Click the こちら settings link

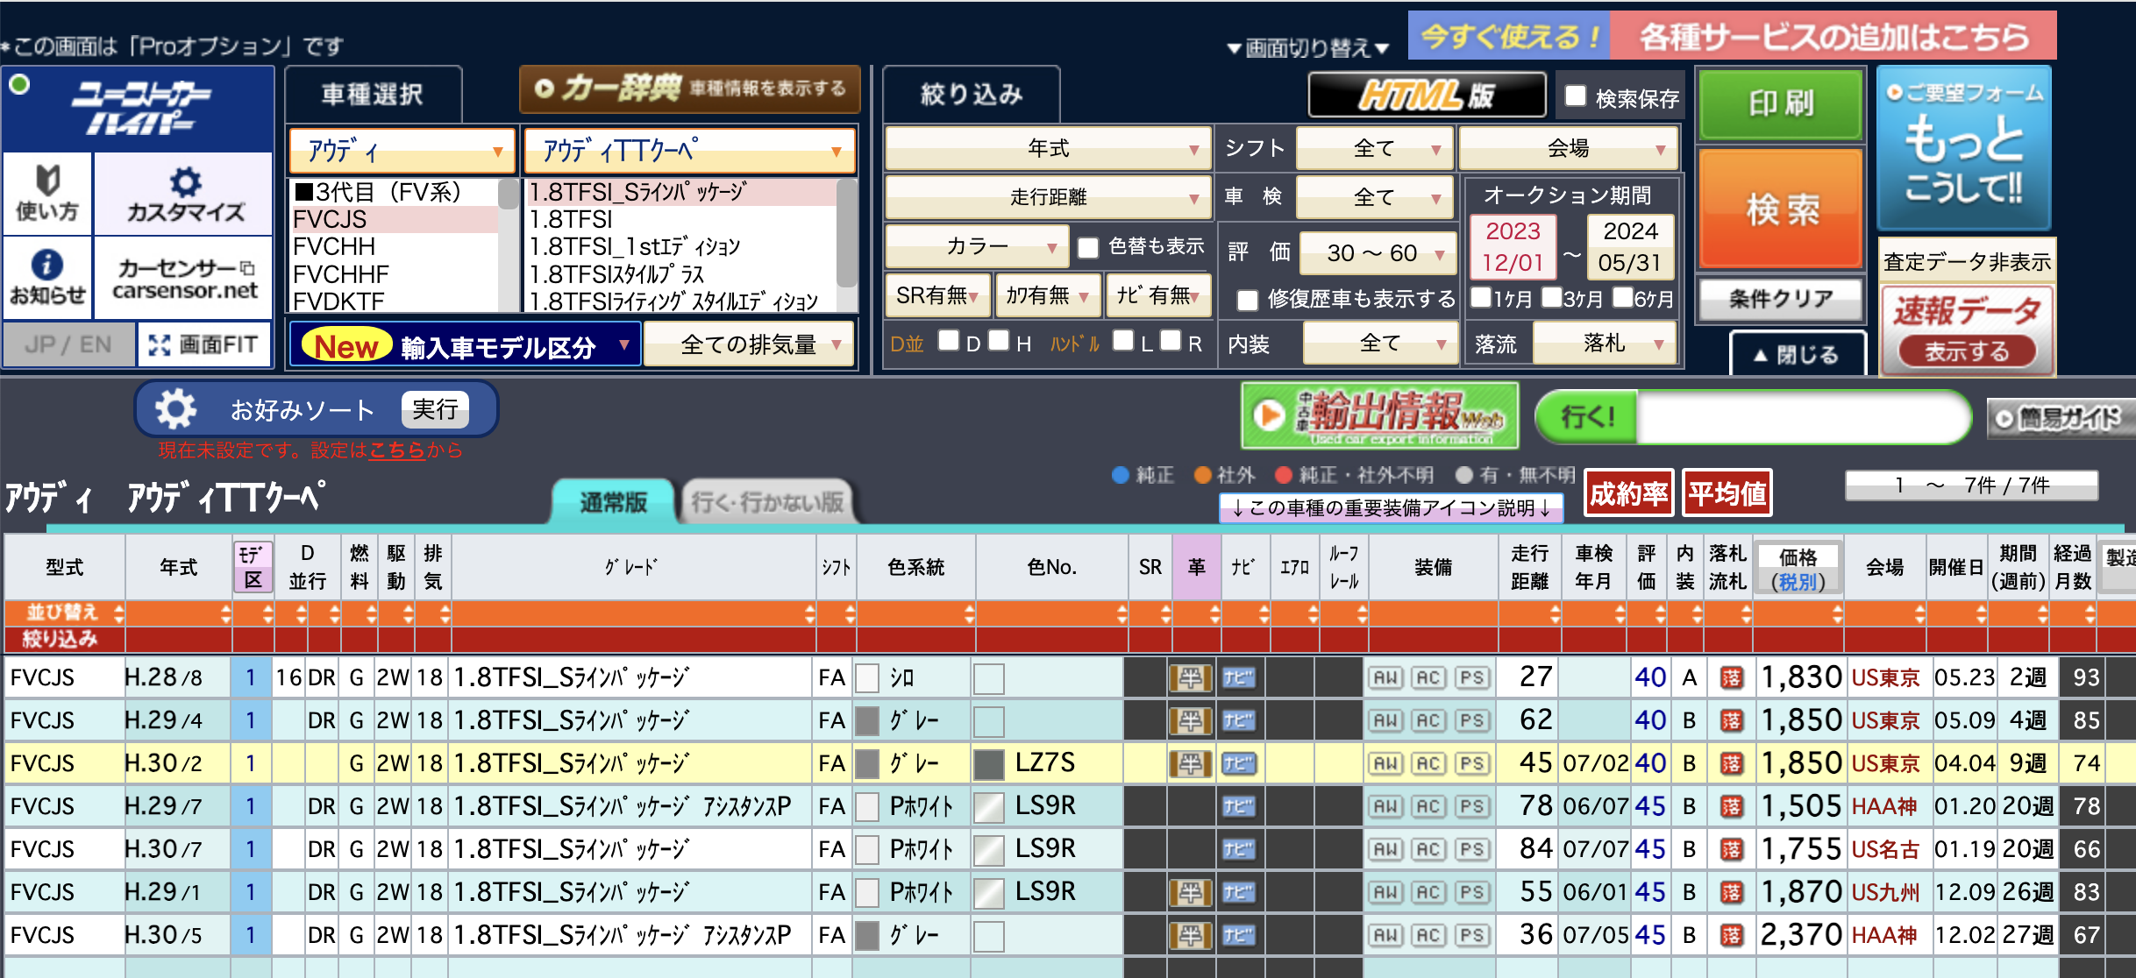[x=396, y=450]
